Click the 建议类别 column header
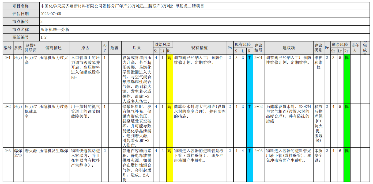The height and width of the screenshot is (184, 373). (x=319, y=48)
